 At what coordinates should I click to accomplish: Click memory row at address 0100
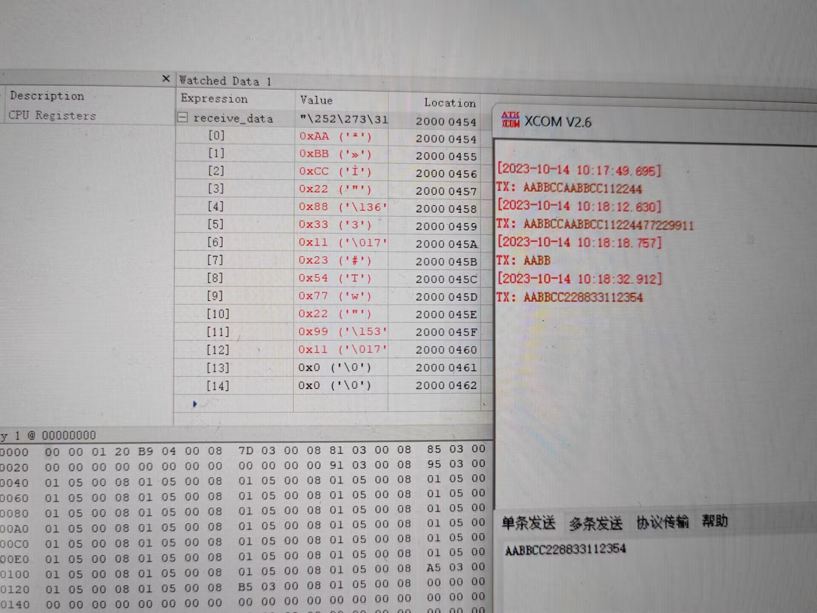coord(15,574)
